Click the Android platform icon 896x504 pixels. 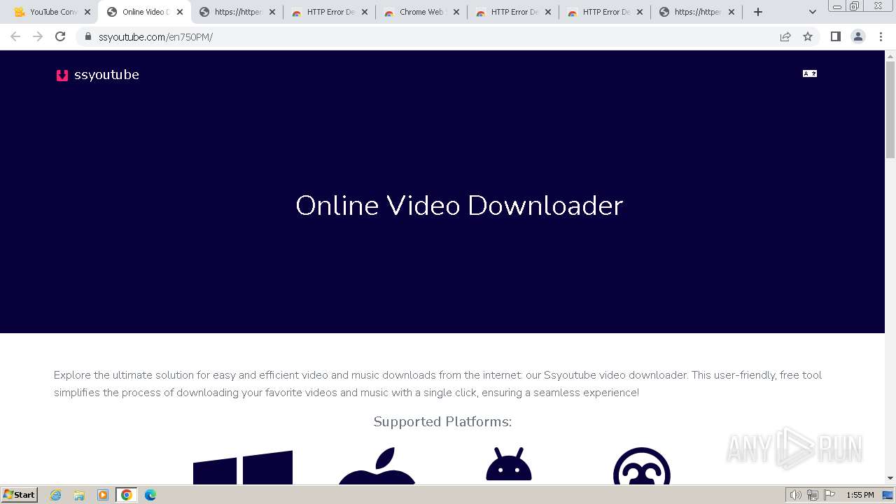click(x=509, y=465)
